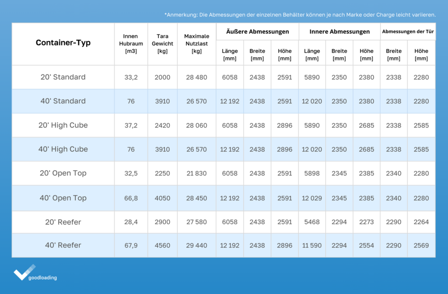The height and width of the screenshot is (294, 448).
Task: Select the 'Abmessungen der Tür' group header
Action: [x=408, y=31]
